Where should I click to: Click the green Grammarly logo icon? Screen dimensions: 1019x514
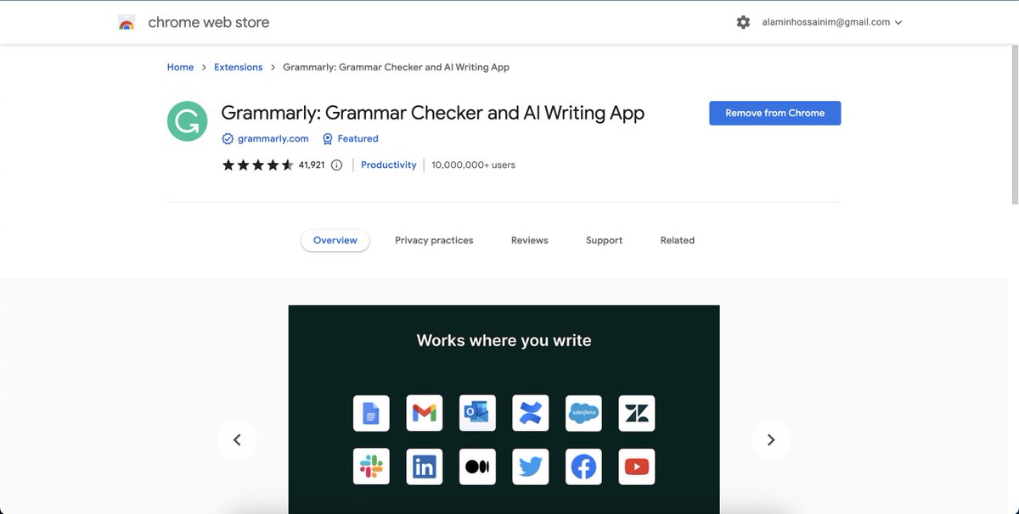click(187, 121)
